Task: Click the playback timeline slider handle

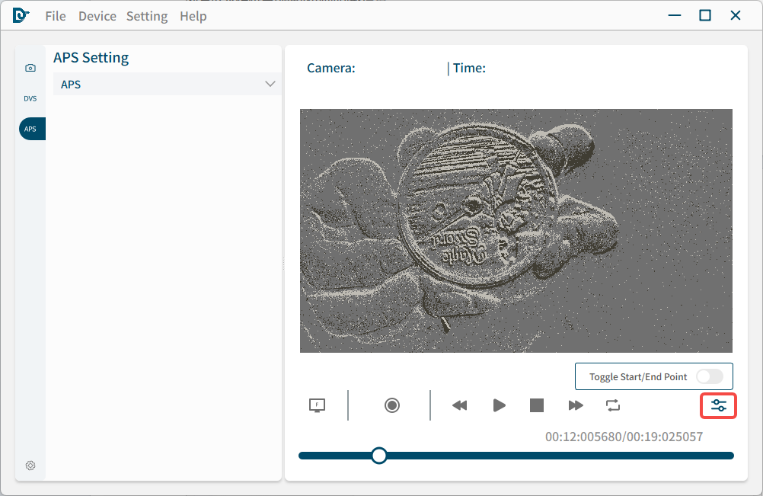Action: (x=378, y=456)
